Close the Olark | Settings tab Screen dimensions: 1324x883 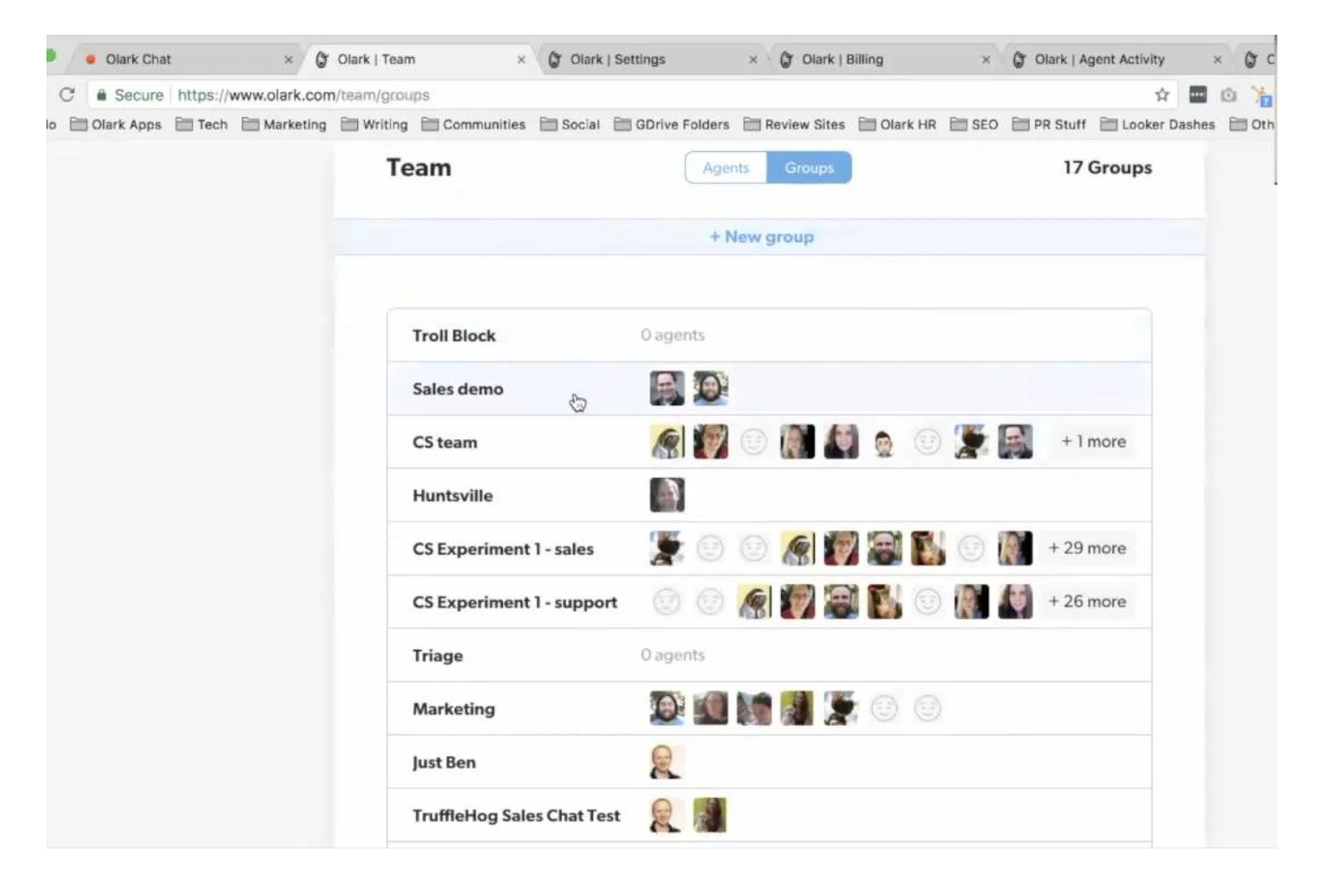click(752, 60)
